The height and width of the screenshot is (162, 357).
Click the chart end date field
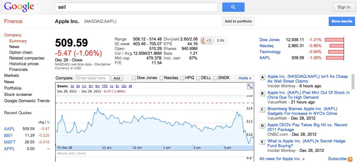tap(91, 91)
